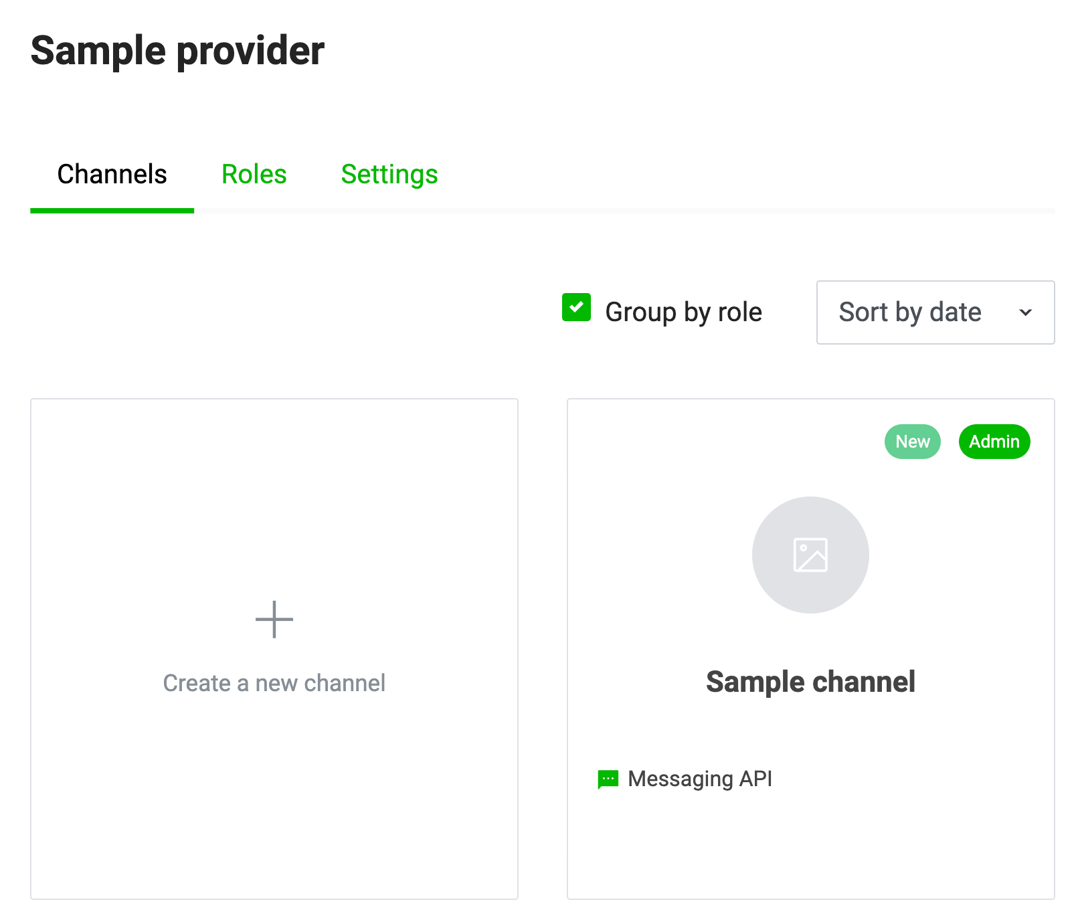The height and width of the screenshot is (922, 1076).
Task: Switch to the Roles tab
Action: [254, 175]
